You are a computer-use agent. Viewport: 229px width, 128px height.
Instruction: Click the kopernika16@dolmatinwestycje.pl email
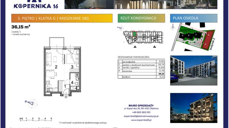pos(141,116)
